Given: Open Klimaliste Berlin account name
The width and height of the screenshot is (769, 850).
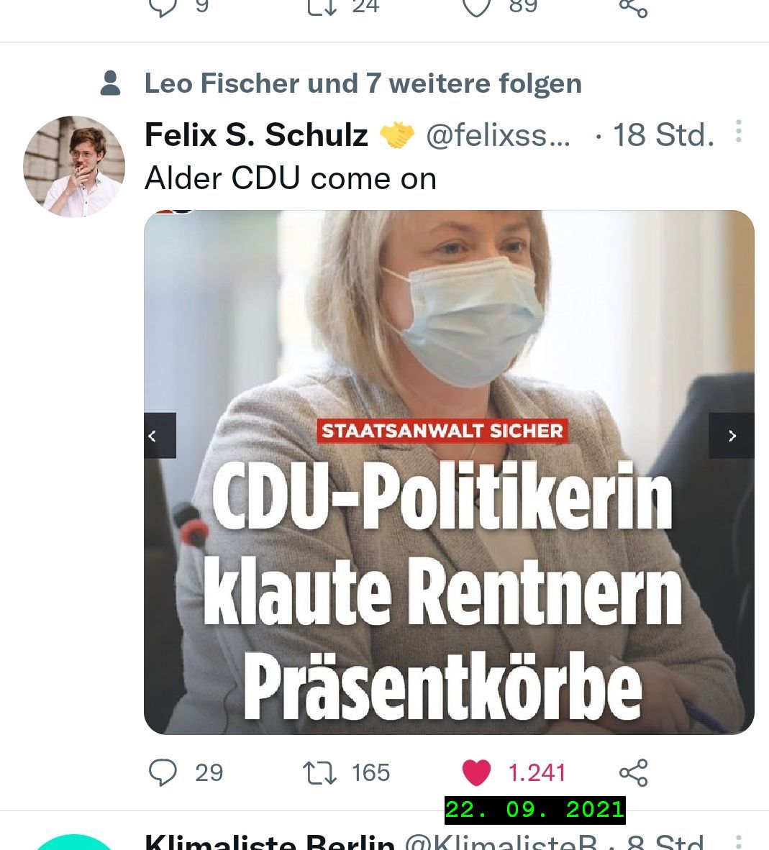Looking at the screenshot, I should 270,842.
